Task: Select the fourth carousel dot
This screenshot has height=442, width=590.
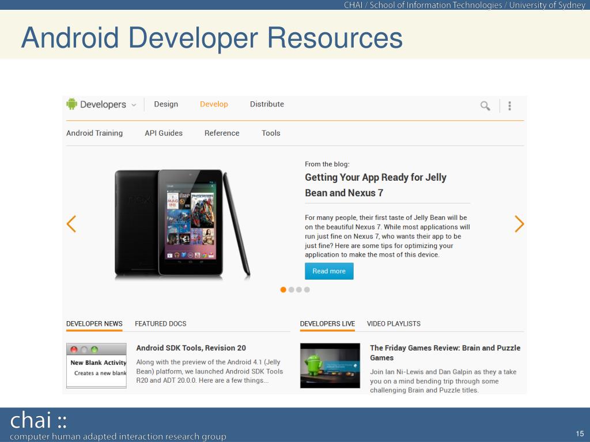Action: click(307, 289)
